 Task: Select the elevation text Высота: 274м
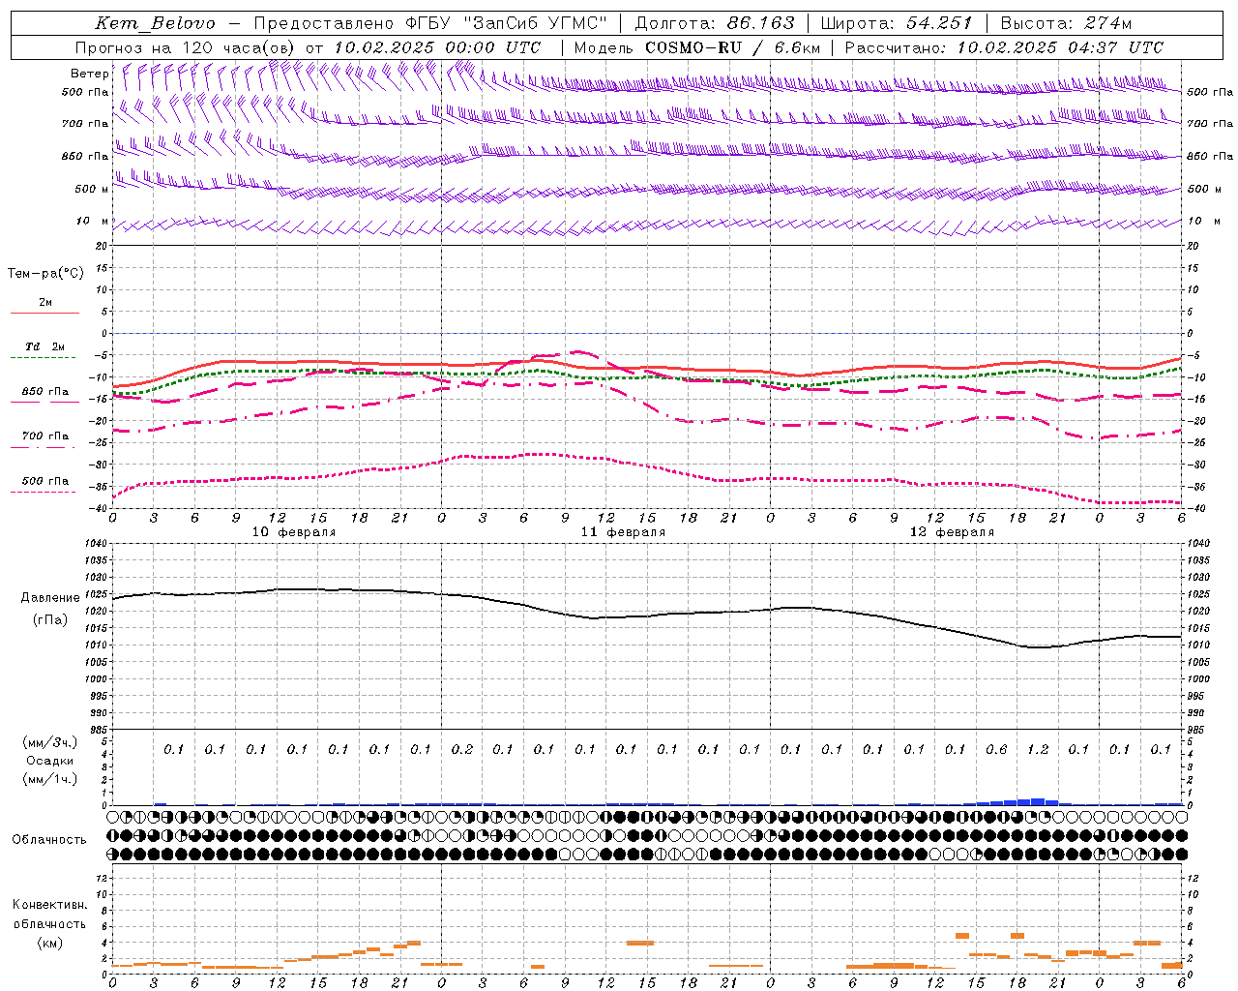click(1067, 23)
